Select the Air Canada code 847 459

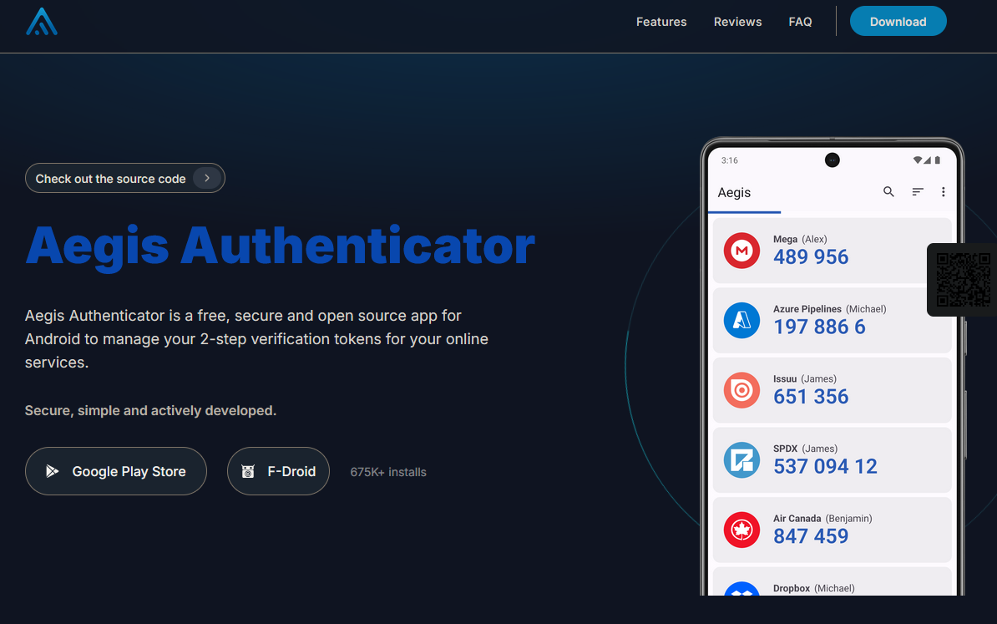pos(811,537)
